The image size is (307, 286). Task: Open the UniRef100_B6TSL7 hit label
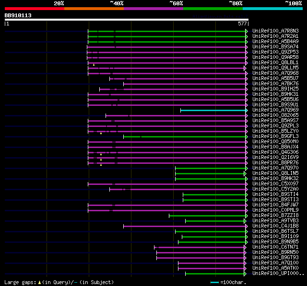click(x=275, y=231)
